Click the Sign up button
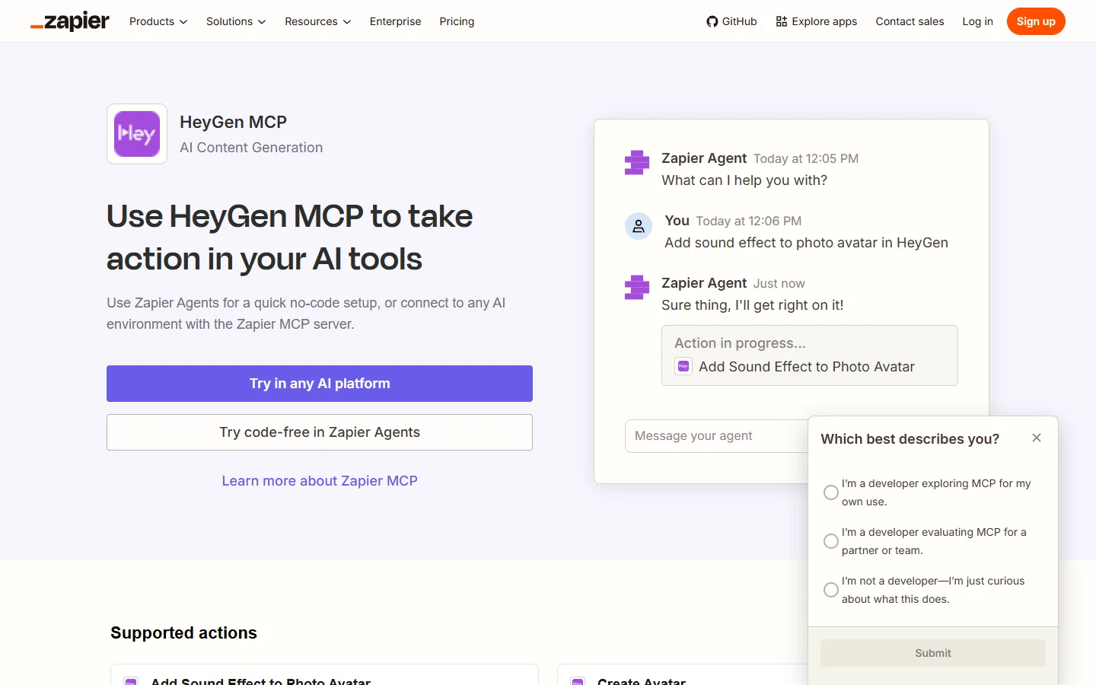The height and width of the screenshot is (685, 1096). coord(1036,21)
